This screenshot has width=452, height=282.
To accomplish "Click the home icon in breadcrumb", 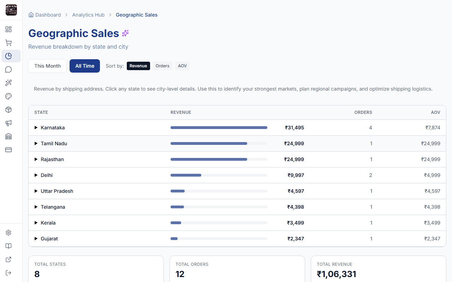I will (x=31, y=15).
